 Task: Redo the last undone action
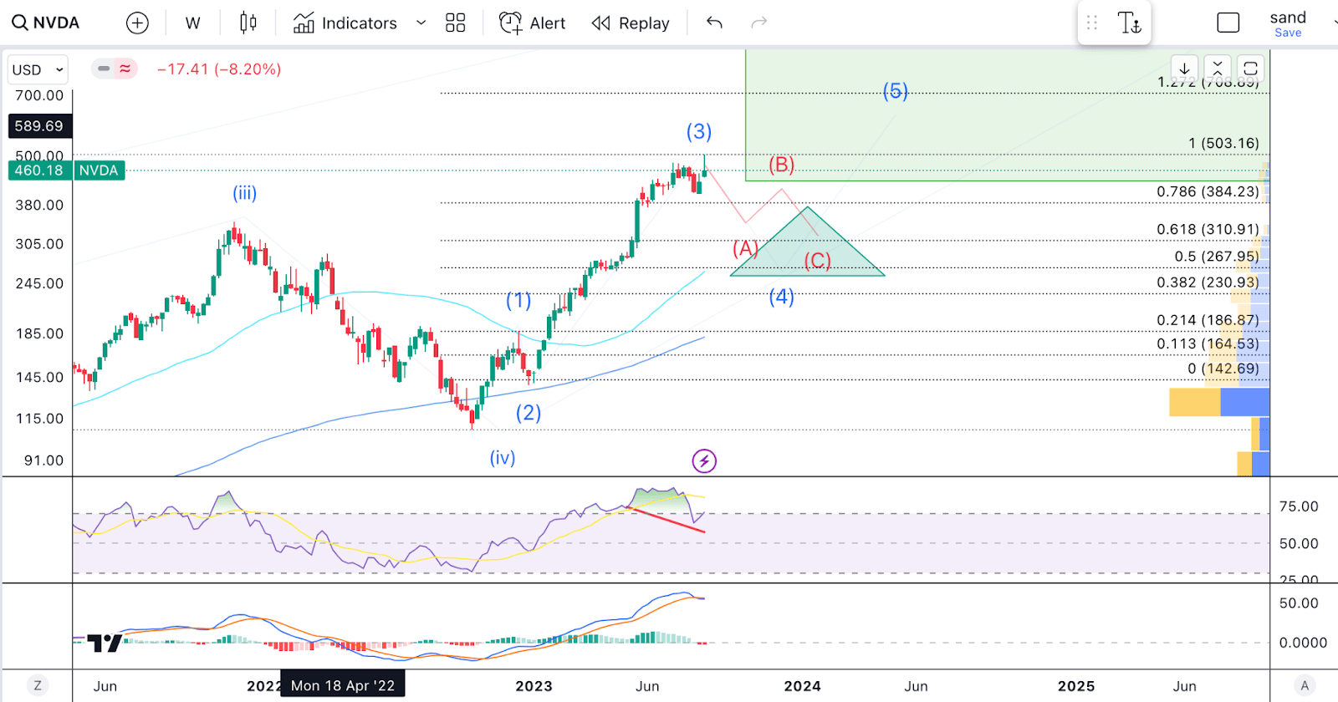pyautogui.click(x=758, y=23)
